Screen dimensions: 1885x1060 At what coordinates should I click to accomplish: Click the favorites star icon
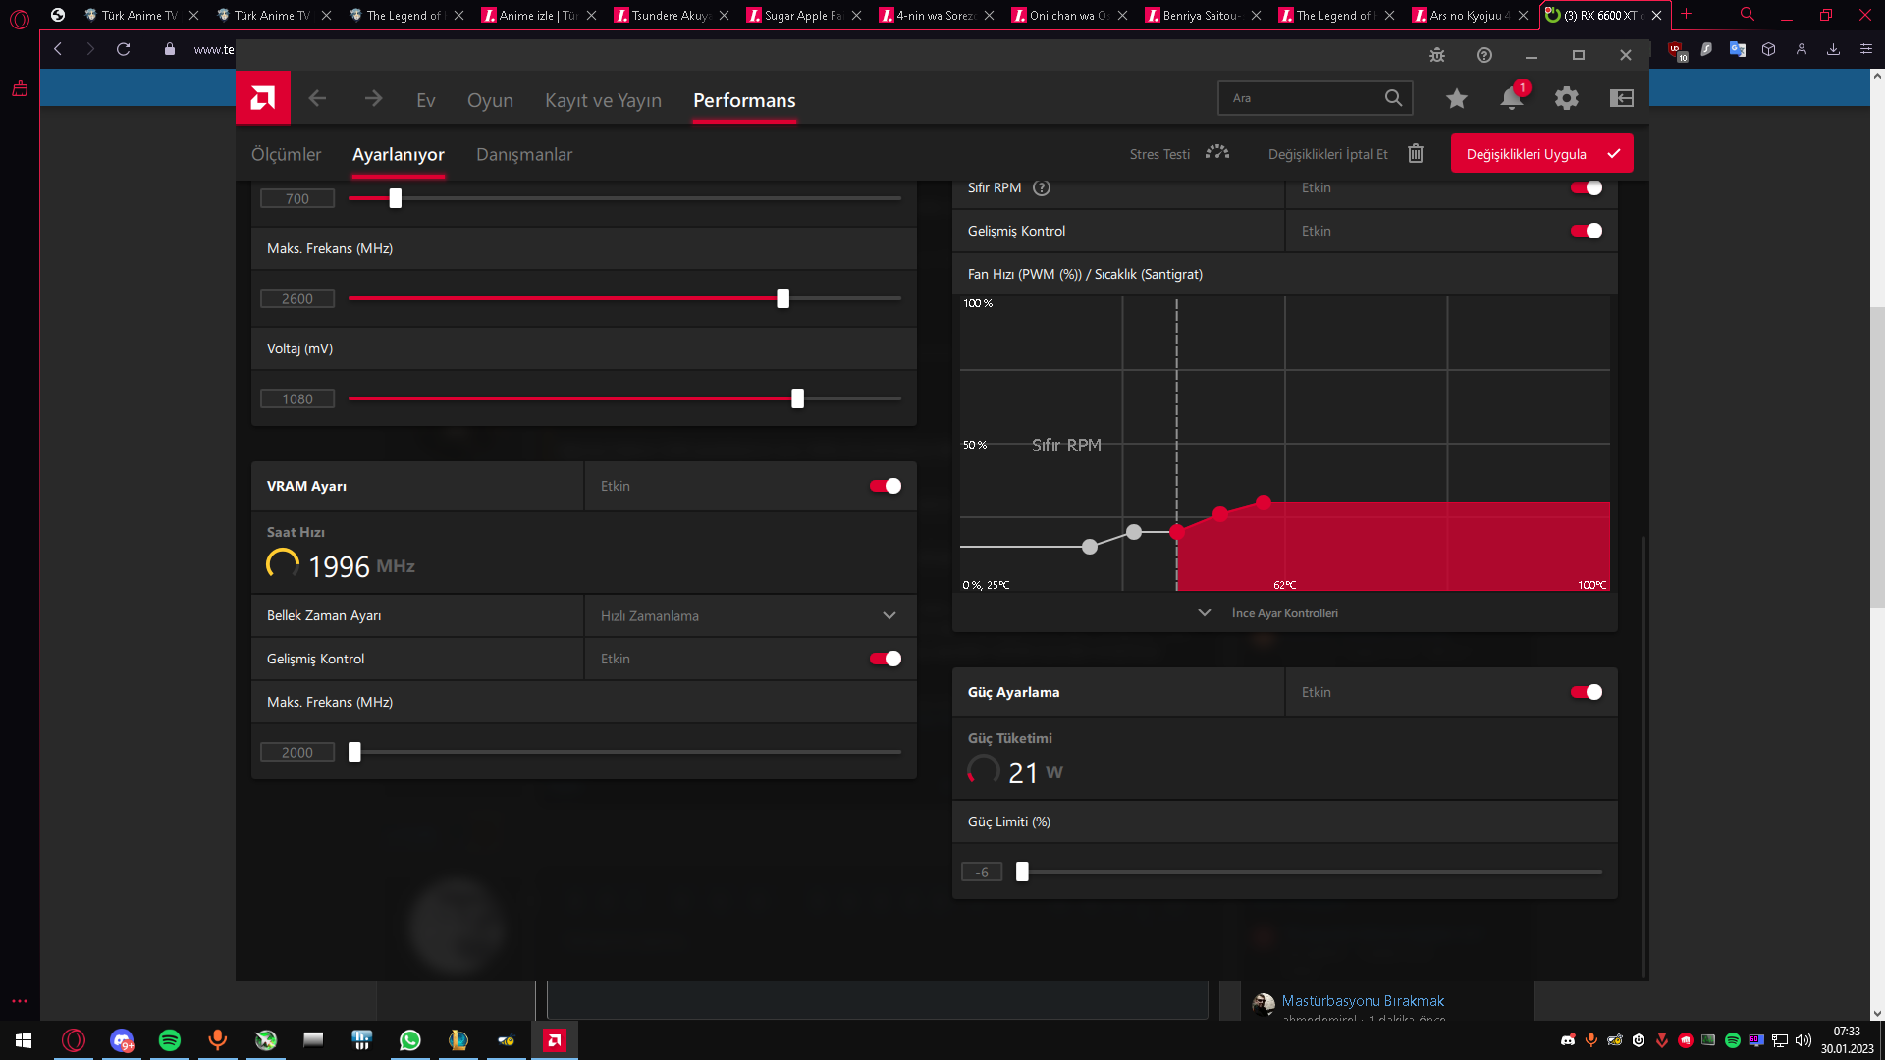pyautogui.click(x=1456, y=98)
